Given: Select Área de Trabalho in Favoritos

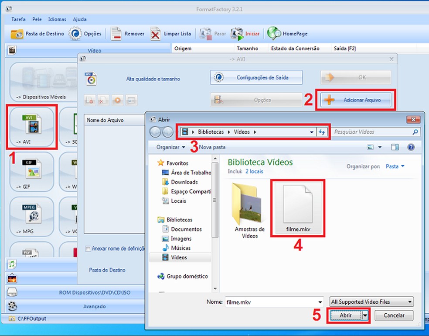Looking at the screenshot, I should click(x=187, y=173).
